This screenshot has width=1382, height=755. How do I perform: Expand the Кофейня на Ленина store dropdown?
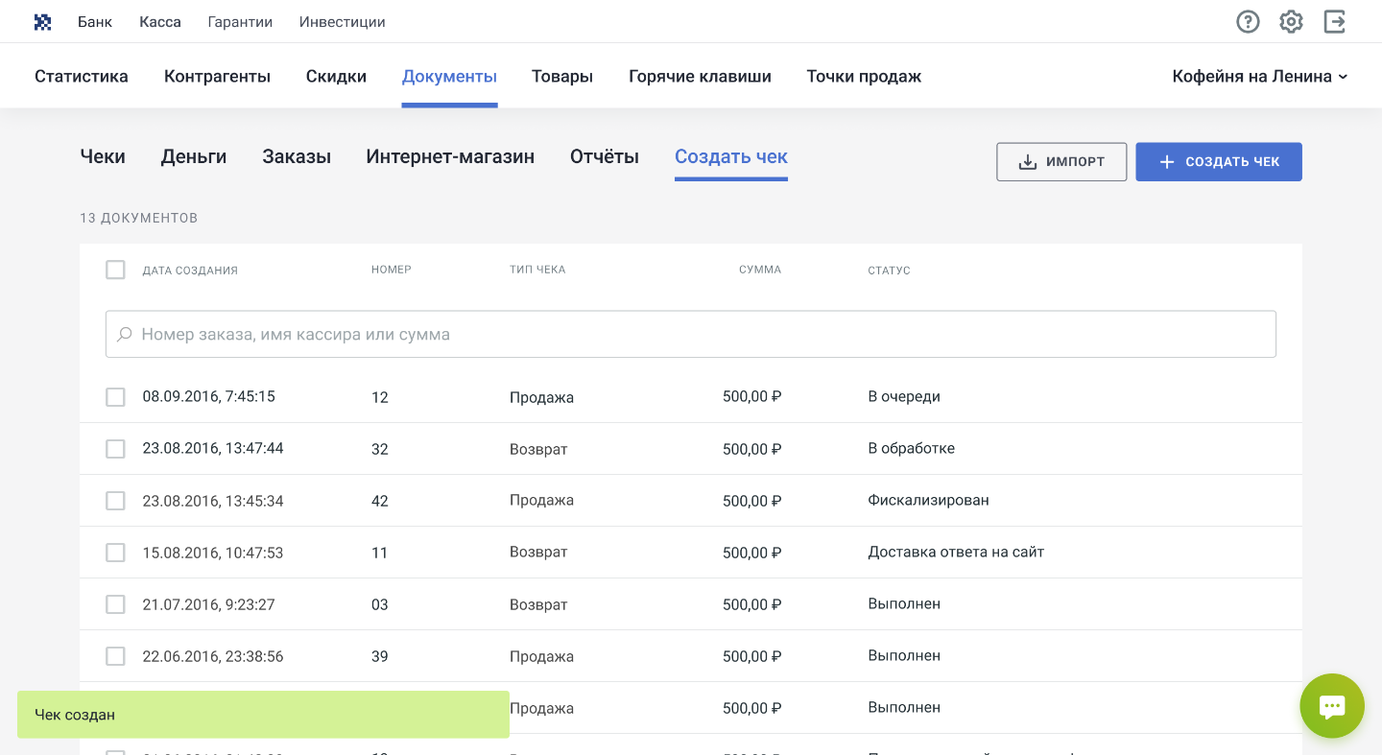[x=1260, y=77]
